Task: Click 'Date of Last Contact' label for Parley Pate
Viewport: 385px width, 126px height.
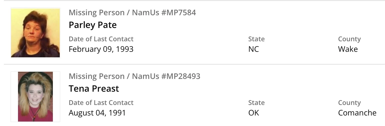Action: tap(101, 39)
